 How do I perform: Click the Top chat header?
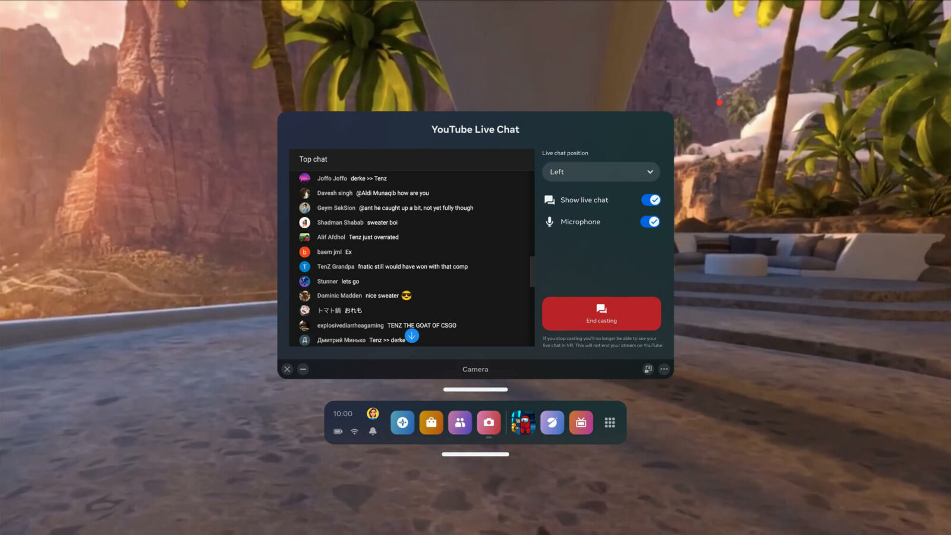coord(313,159)
